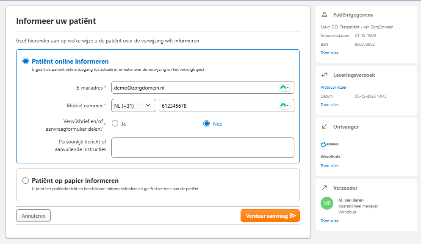Click the Patiëntgegevens person icon
Viewport: 421px width, 244px height.
pos(324,15)
